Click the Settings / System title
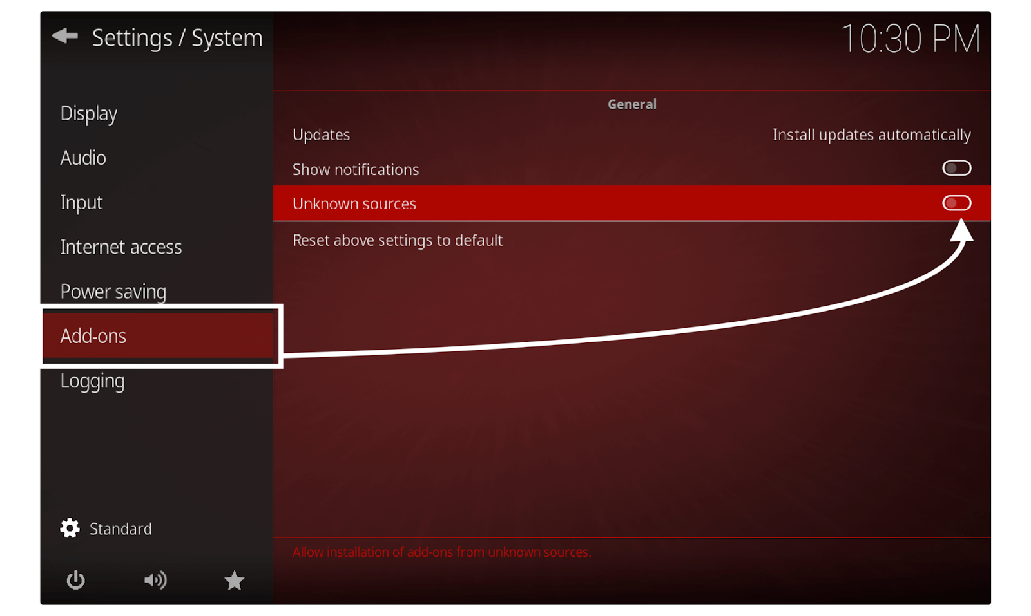Screen dimensions: 1031x616 tap(177, 38)
